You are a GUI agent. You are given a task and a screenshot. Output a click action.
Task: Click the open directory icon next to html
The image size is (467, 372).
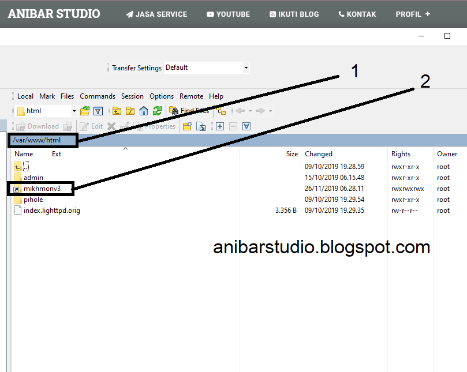tap(85, 111)
